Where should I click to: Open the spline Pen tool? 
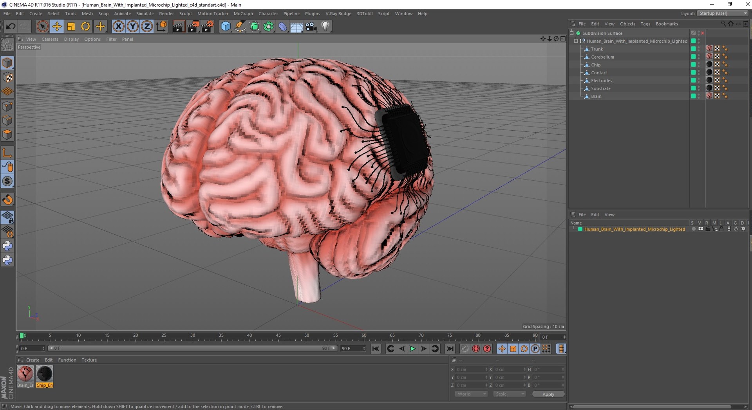point(240,26)
